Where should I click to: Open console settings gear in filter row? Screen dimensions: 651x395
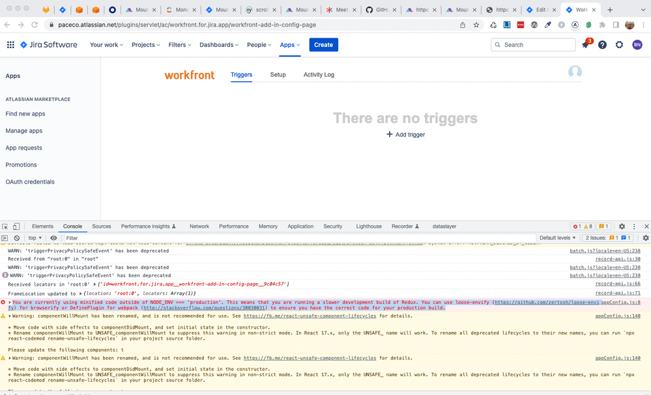[x=646, y=238]
